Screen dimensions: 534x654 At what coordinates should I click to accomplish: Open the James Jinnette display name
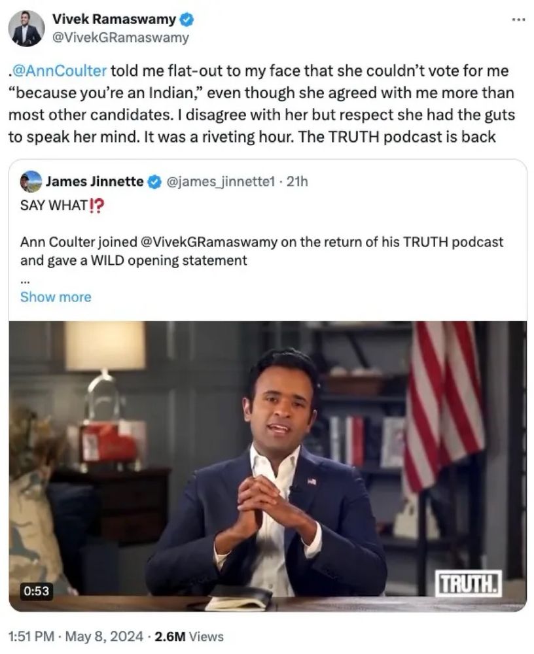click(x=94, y=181)
